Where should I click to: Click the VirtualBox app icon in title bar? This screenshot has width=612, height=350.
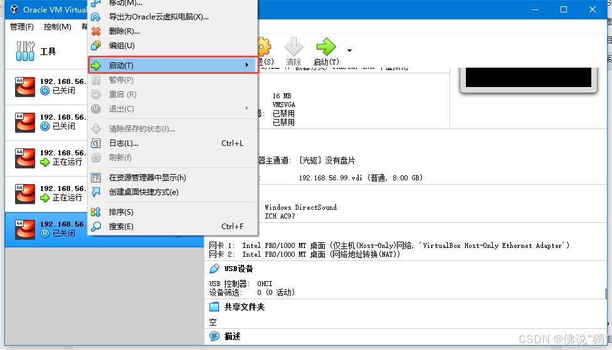[14, 9]
